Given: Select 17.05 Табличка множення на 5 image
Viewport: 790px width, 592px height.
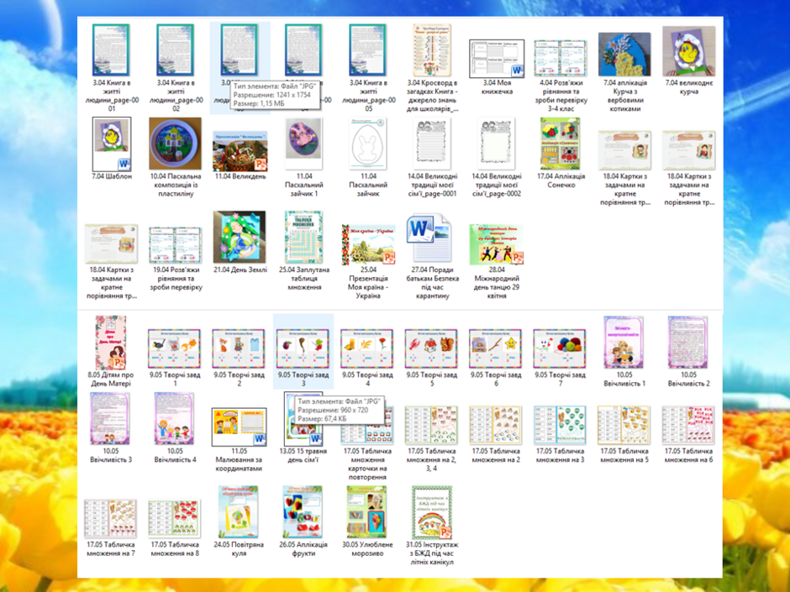Looking at the screenshot, I should (624, 426).
